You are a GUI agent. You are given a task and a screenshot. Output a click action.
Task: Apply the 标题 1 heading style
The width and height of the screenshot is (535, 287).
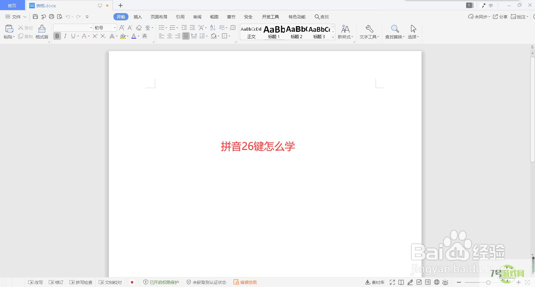[x=274, y=32]
